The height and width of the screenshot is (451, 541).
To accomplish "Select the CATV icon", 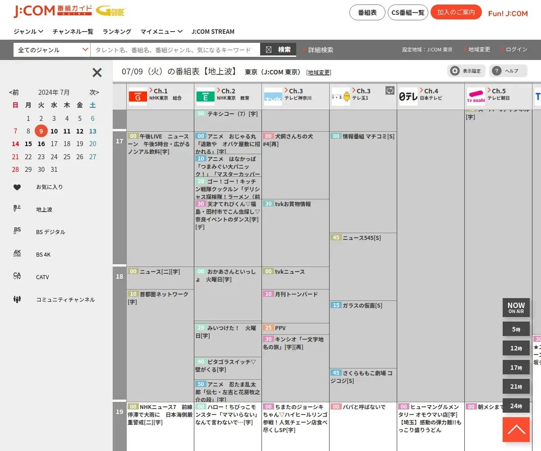I will pyautogui.click(x=17, y=276).
